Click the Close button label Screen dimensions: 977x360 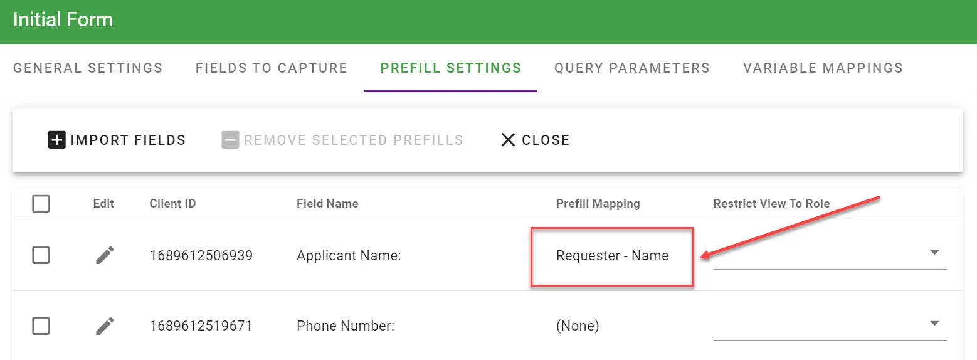(x=546, y=140)
